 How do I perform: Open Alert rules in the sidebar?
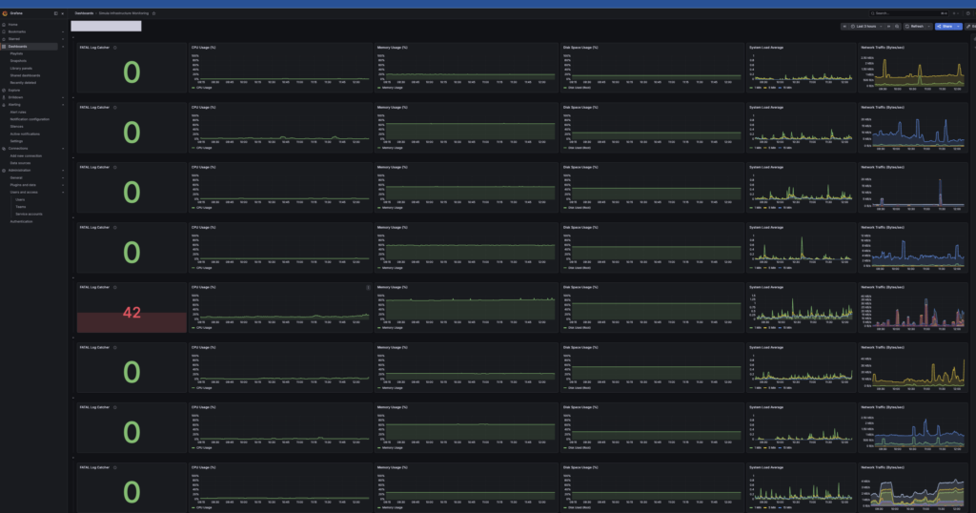point(18,113)
